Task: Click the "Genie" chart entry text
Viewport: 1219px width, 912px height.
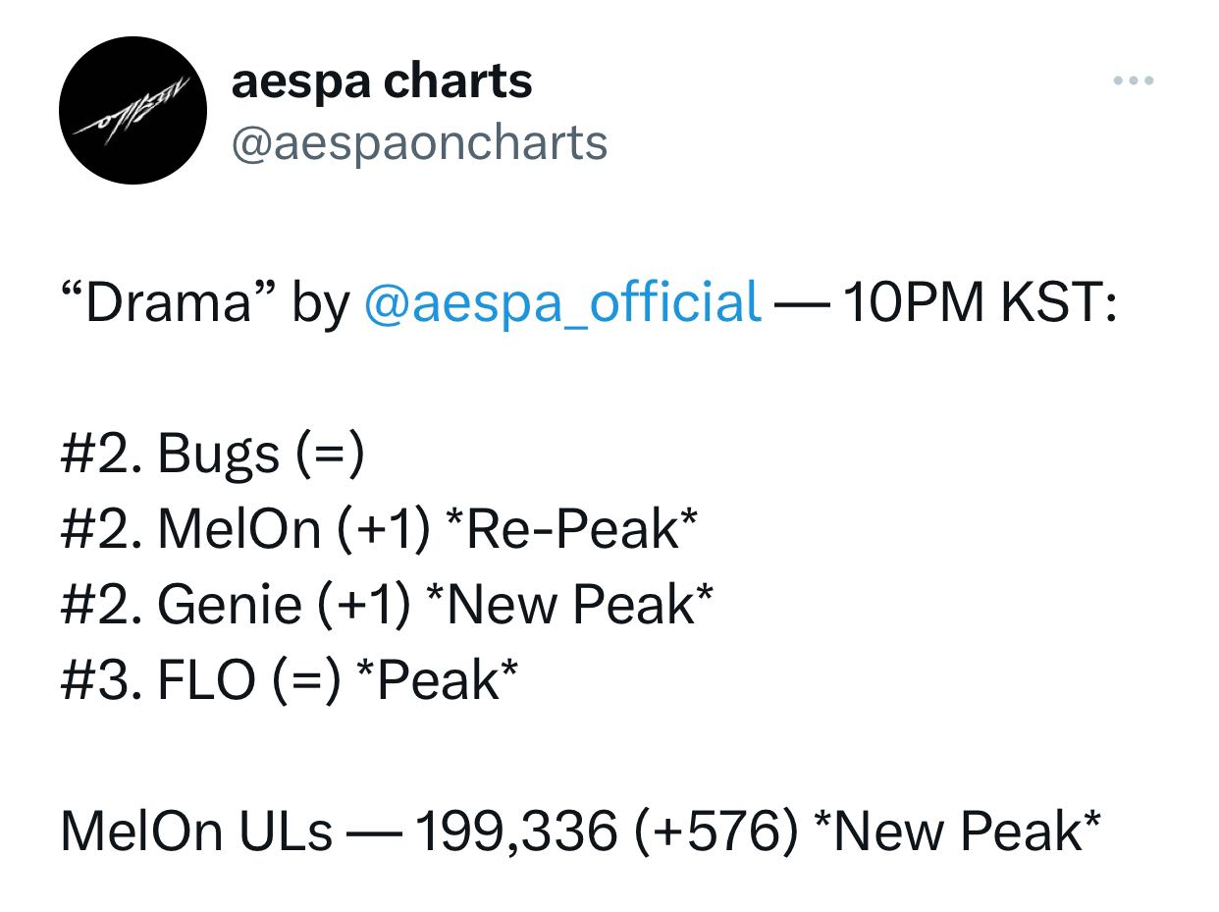Action: click(229, 605)
